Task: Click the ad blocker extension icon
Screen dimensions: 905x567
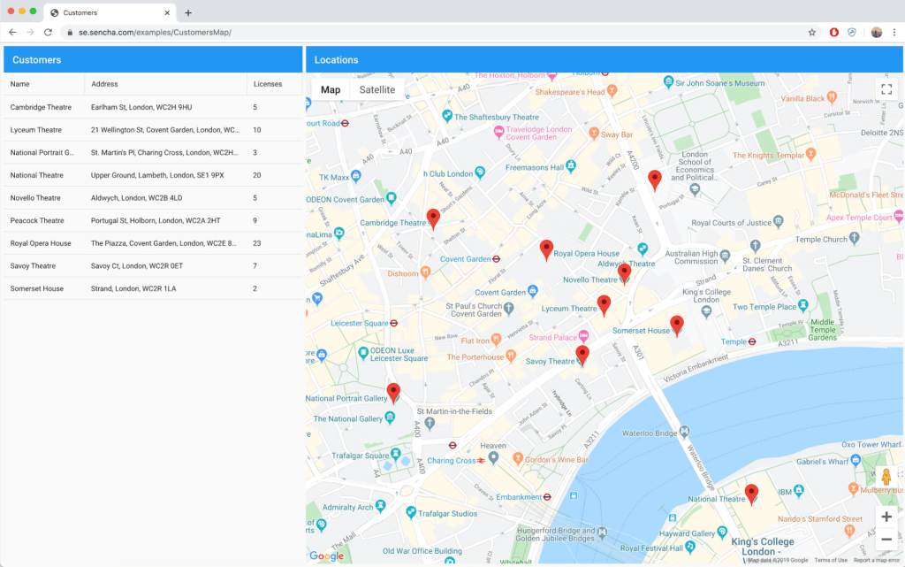Action: [834, 31]
